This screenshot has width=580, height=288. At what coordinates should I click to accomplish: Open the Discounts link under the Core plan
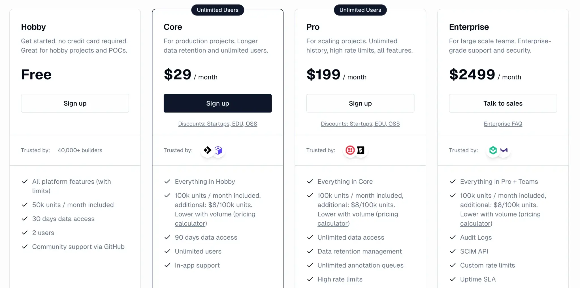[217, 124]
